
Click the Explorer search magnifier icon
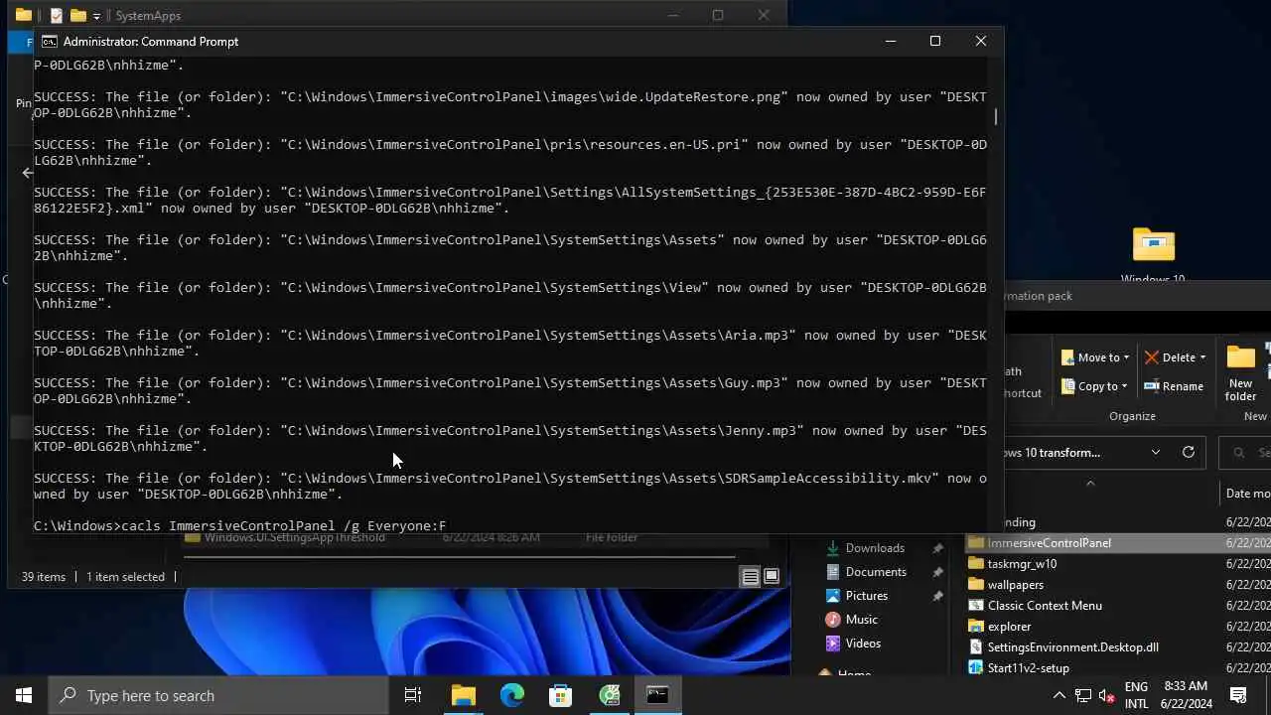(x=1239, y=453)
